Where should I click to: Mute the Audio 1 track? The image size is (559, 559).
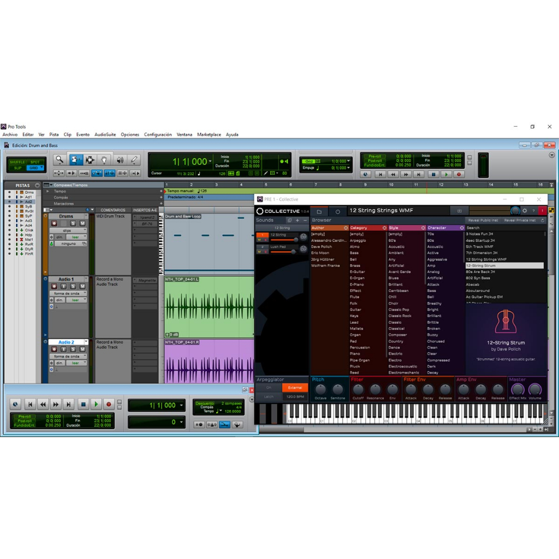82,286
